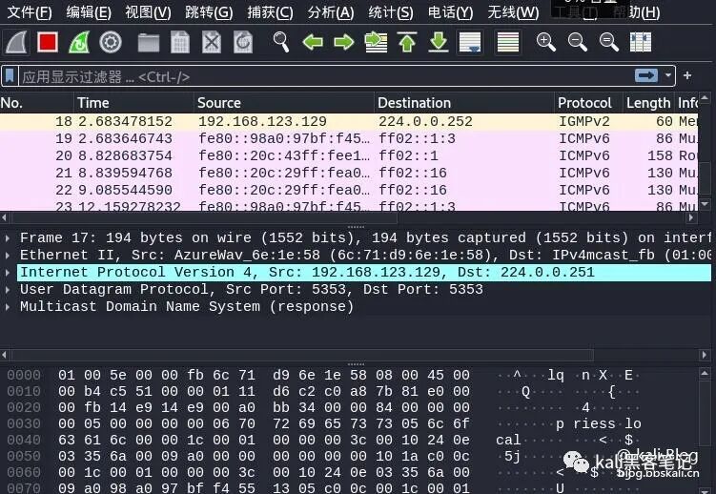Select packet 20 to ff02::1

(349, 155)
